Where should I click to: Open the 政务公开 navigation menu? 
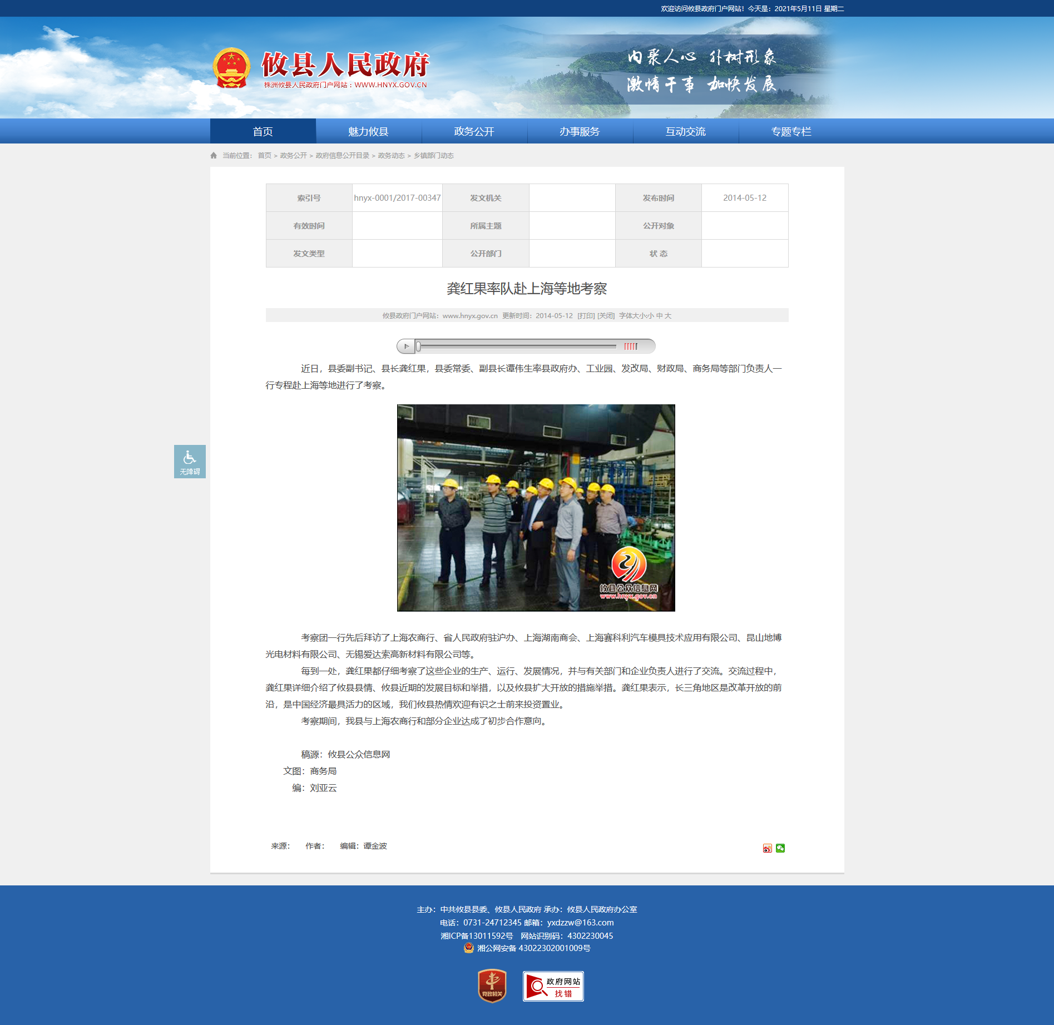point(474,131)
